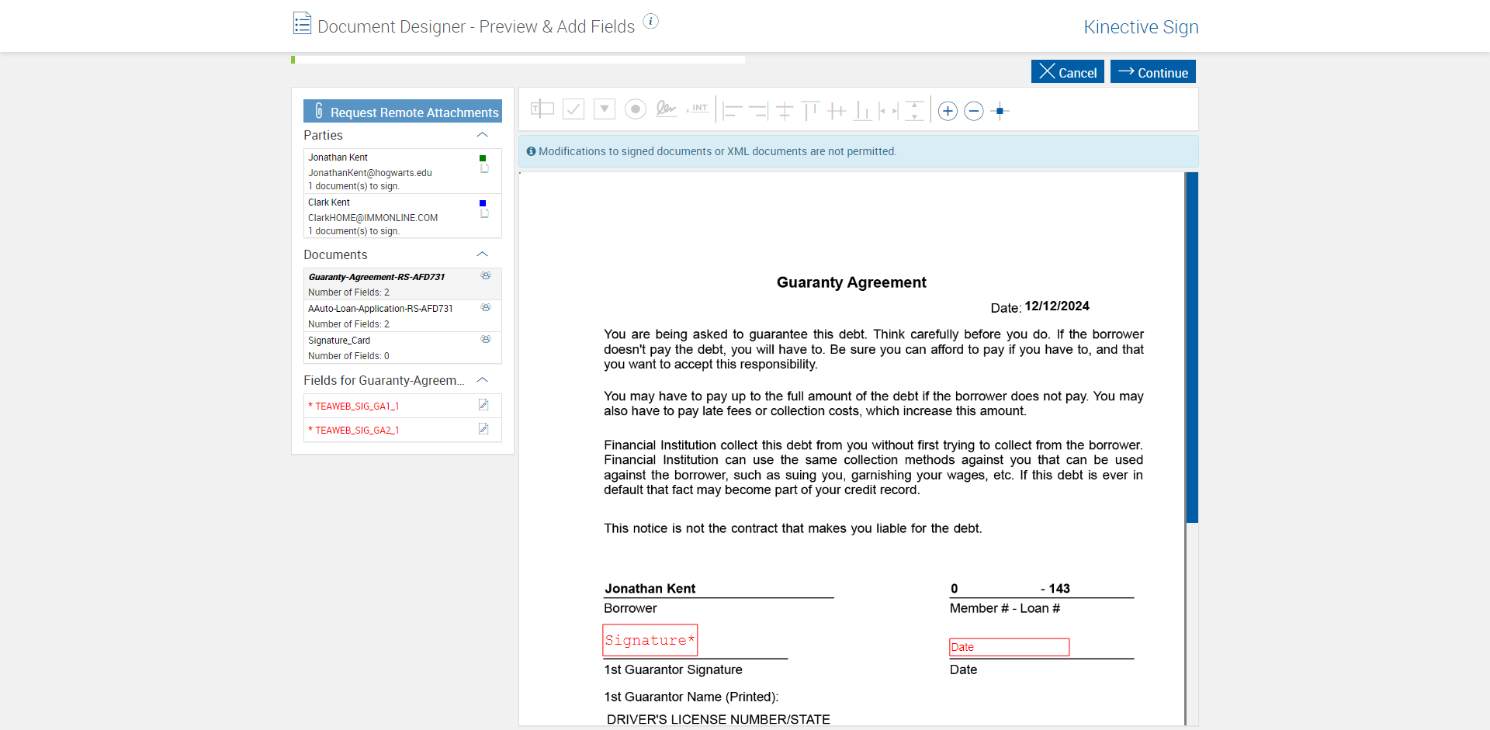The image size is (1490, 730).
Task: Edit the TEAWEB_SIG_GA2_1 field
Action: (x=483, y=429)
